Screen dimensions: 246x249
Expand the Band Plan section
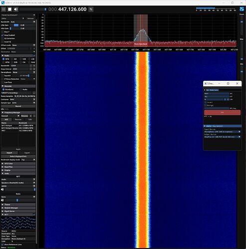pos(18,167)
